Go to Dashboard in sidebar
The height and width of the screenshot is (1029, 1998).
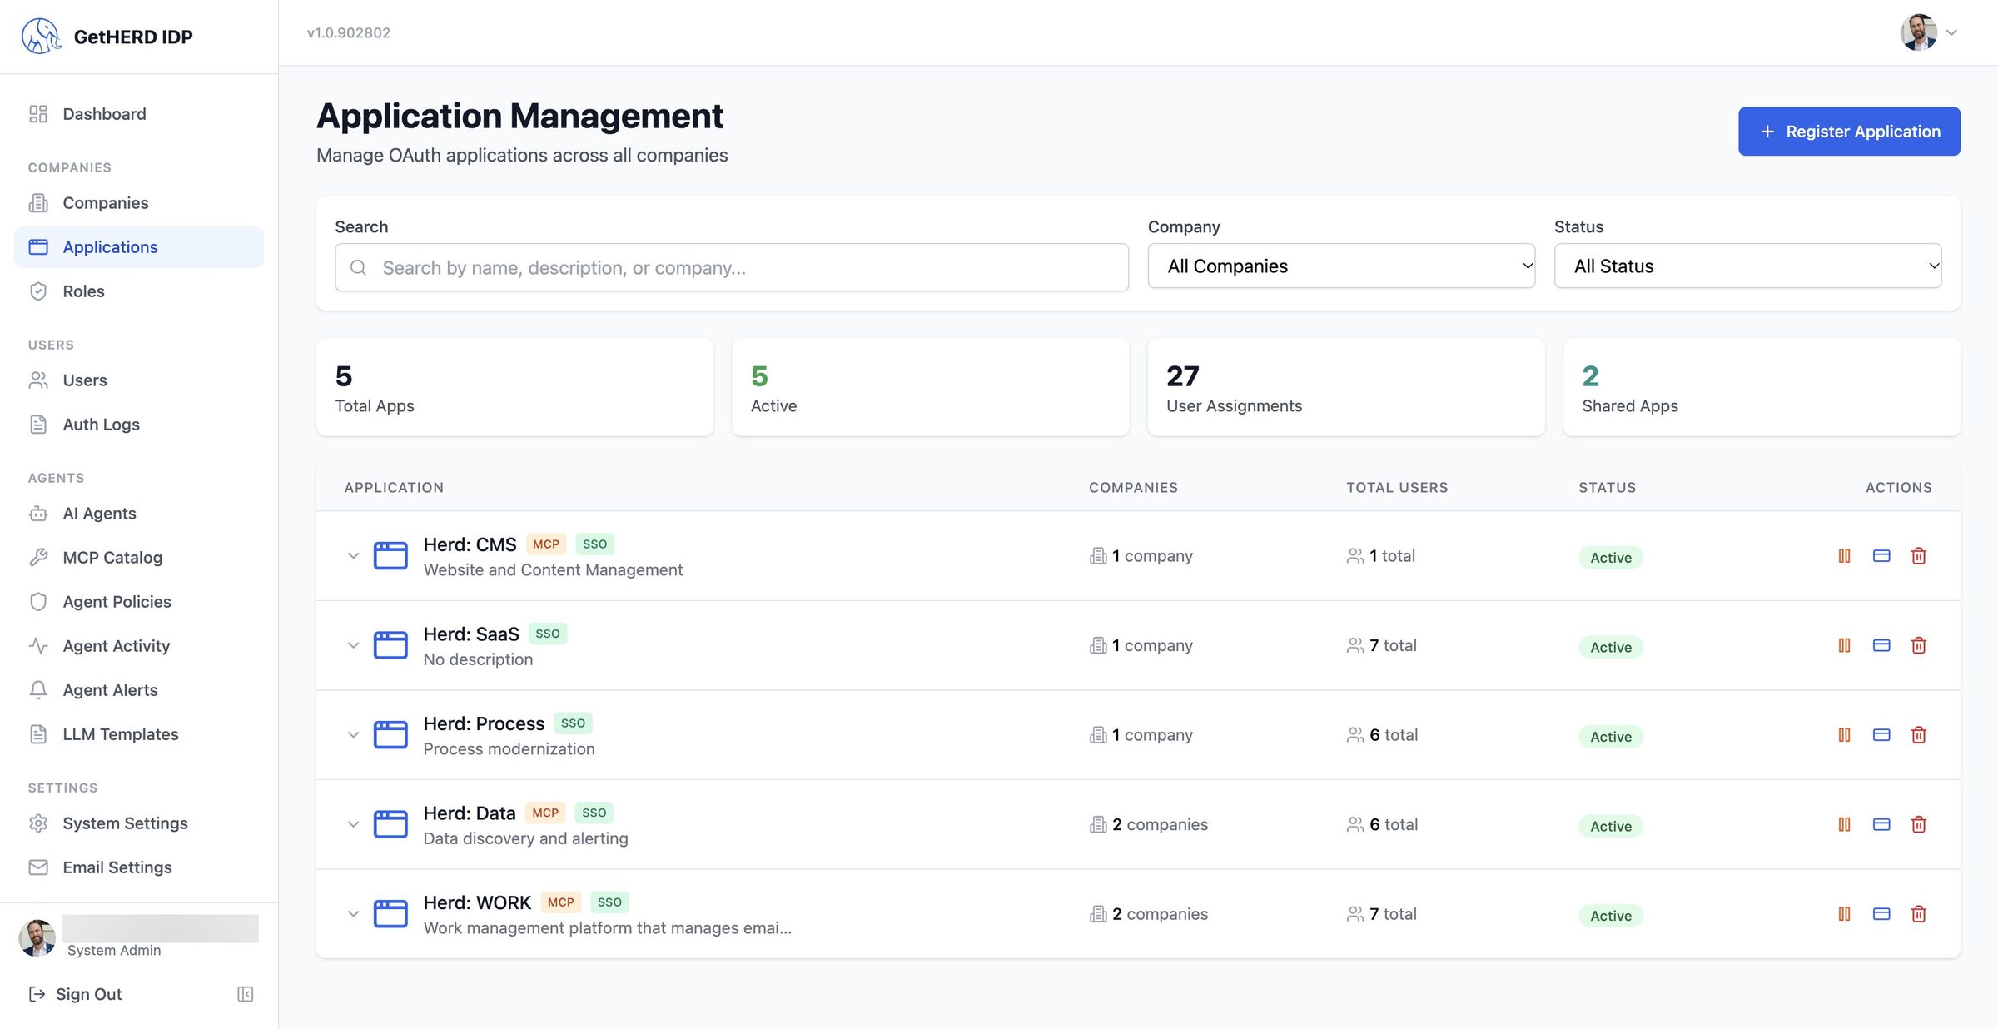click(139, 114)
